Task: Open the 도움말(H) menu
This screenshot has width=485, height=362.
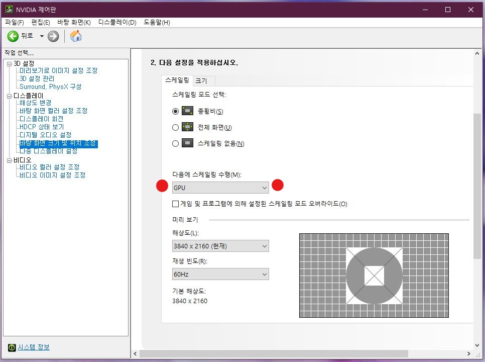Action: point(157,22)
